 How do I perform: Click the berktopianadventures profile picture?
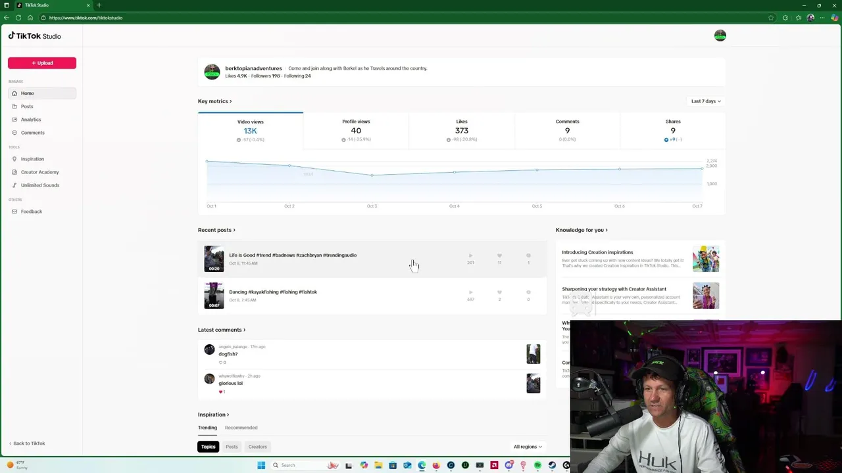(212, 72)
